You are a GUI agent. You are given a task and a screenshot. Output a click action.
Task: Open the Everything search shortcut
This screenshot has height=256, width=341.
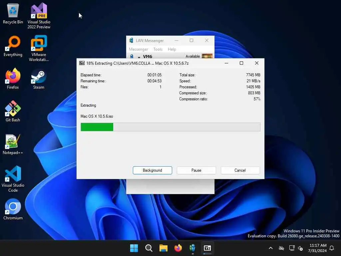click(x=13, y=46)
